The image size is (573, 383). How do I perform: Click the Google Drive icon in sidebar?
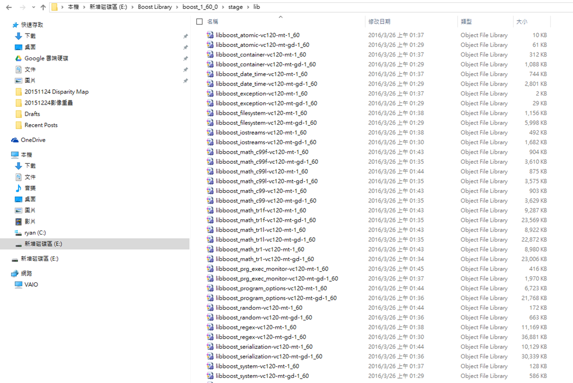(18, 58)
